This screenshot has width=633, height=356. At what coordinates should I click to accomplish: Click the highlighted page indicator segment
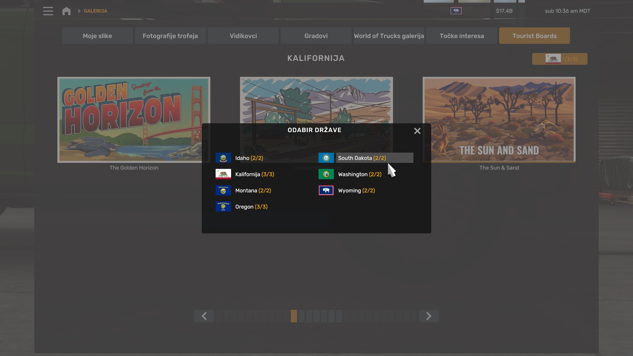(294, 316)
